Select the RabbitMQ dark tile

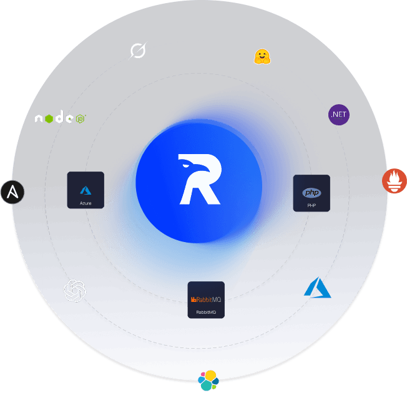(206, 299)
